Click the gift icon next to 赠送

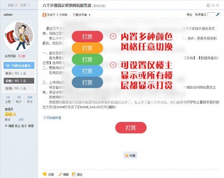click(x=74, y=174)
